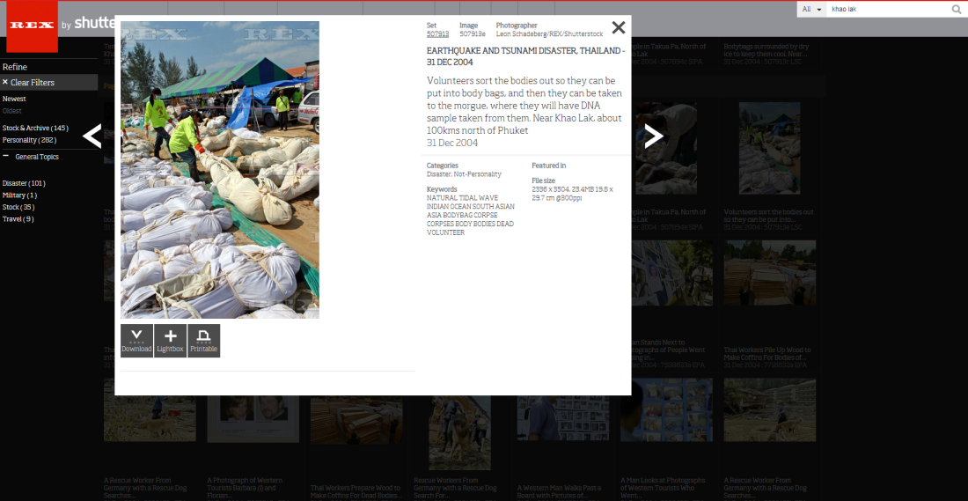Open the All search category dropdown

[812, 10]
